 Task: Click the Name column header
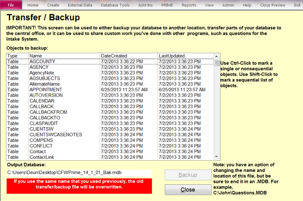point(64,56)
